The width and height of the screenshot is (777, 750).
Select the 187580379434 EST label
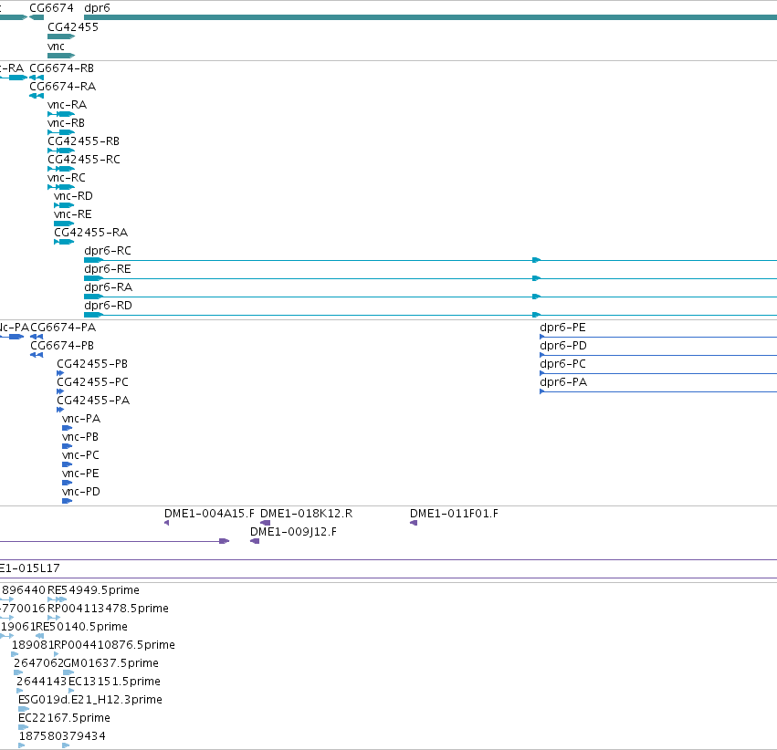(62, 736)
